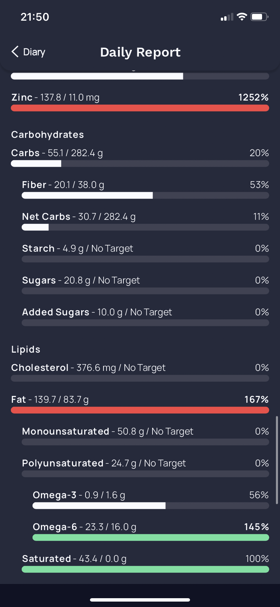Go back to Diary
The width and height of the screenshot is (280, 607).
point(28,52)
